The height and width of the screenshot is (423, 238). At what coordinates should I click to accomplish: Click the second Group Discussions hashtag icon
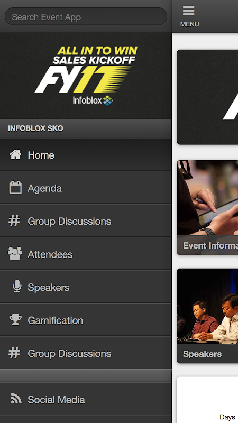14,353
